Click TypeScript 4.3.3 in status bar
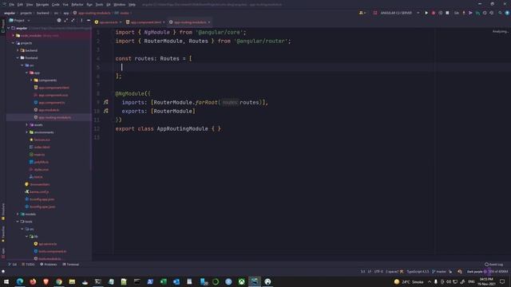511x287 pixels. (418, 271)
